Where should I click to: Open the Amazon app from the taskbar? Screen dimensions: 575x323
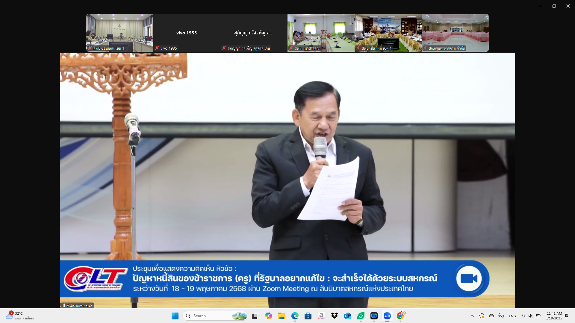321,316
